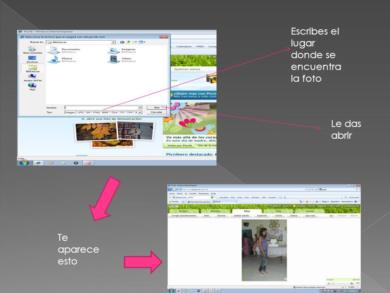Click the Nombre filename input field

101,107
